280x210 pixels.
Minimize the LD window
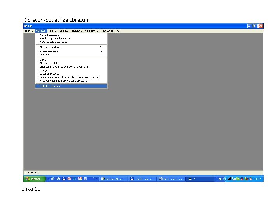[x=249, y=26]
